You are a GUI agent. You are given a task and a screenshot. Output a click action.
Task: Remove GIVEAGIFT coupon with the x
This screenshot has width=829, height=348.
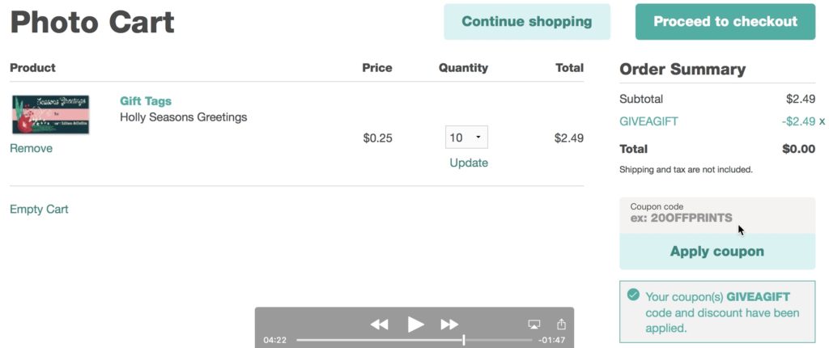click(823, 121)
